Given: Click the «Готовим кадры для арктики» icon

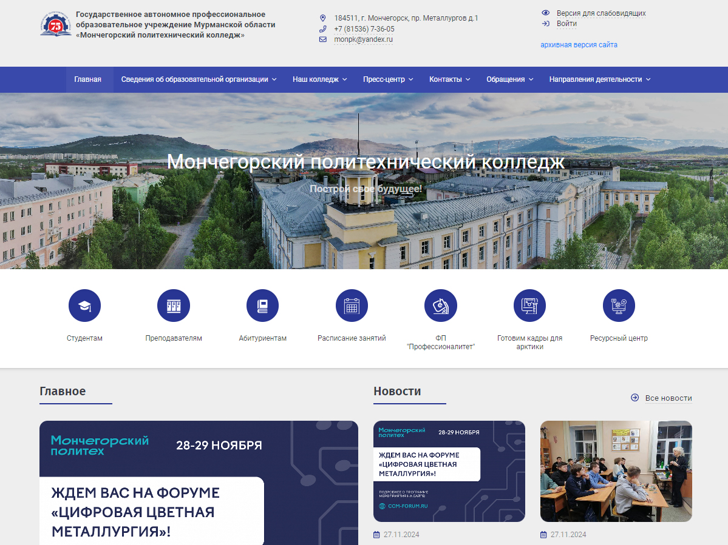Looking at the screenshot, I should point(529,305).
